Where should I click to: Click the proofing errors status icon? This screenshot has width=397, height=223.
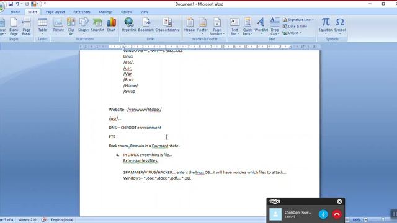tap(44, 220)
